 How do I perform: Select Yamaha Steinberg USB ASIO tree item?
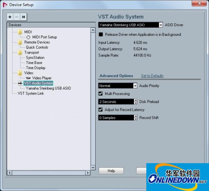[48, 88]
